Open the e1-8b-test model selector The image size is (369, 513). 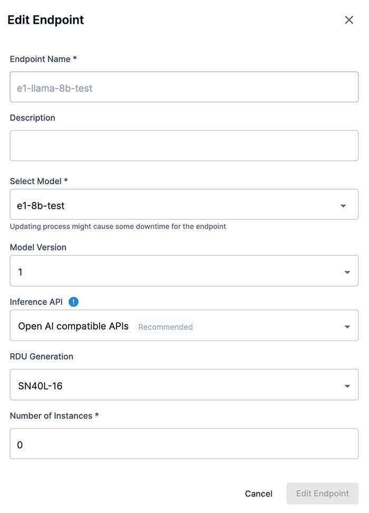point(183,204)
